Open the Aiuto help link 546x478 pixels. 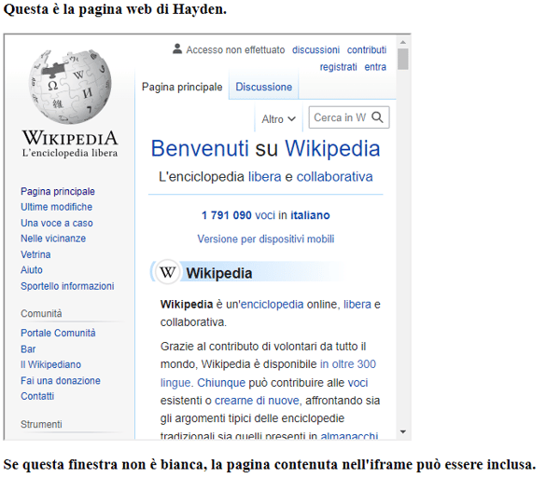pos(32,270)
